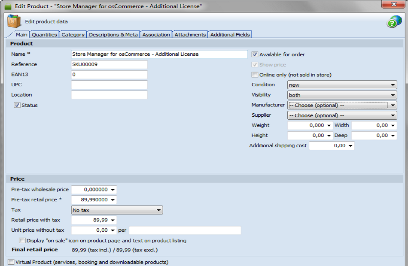Image resolution: width=408 pixels, height=266 pixels.
Task: Toggle Available for order checkbox
Action: tap(255, 54)
